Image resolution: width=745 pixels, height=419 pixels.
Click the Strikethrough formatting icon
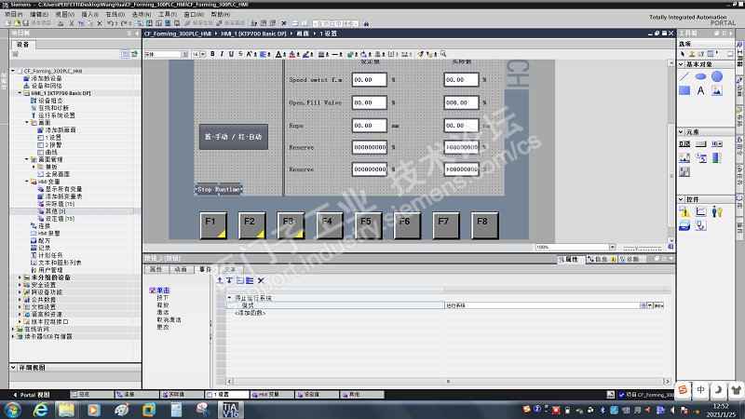240,54
